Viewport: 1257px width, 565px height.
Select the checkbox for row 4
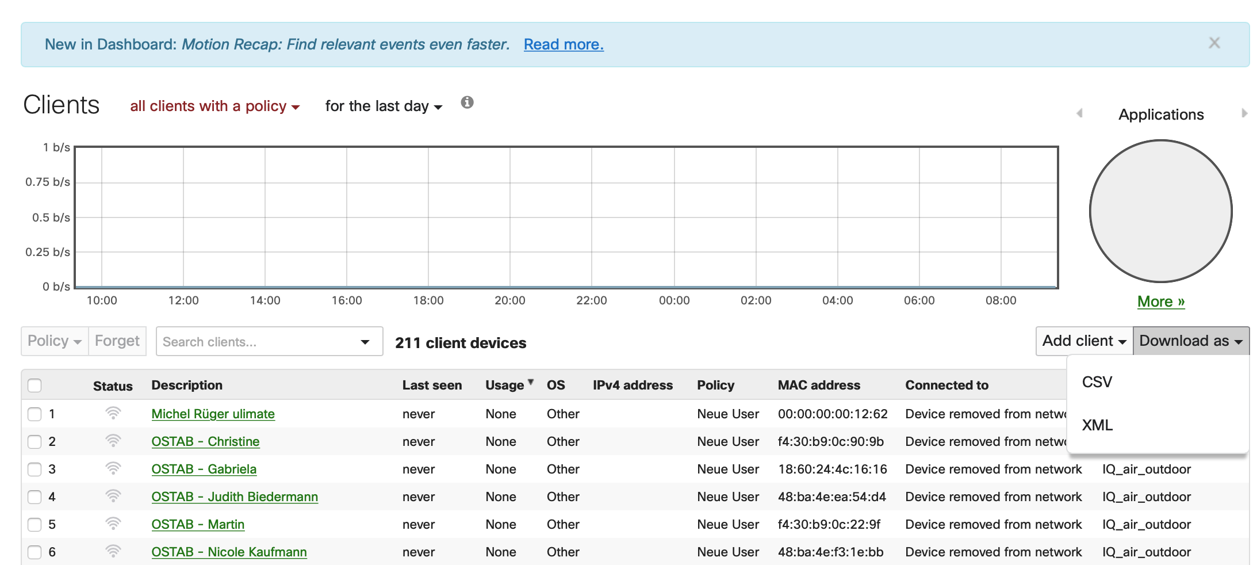[x=35, y=497]
